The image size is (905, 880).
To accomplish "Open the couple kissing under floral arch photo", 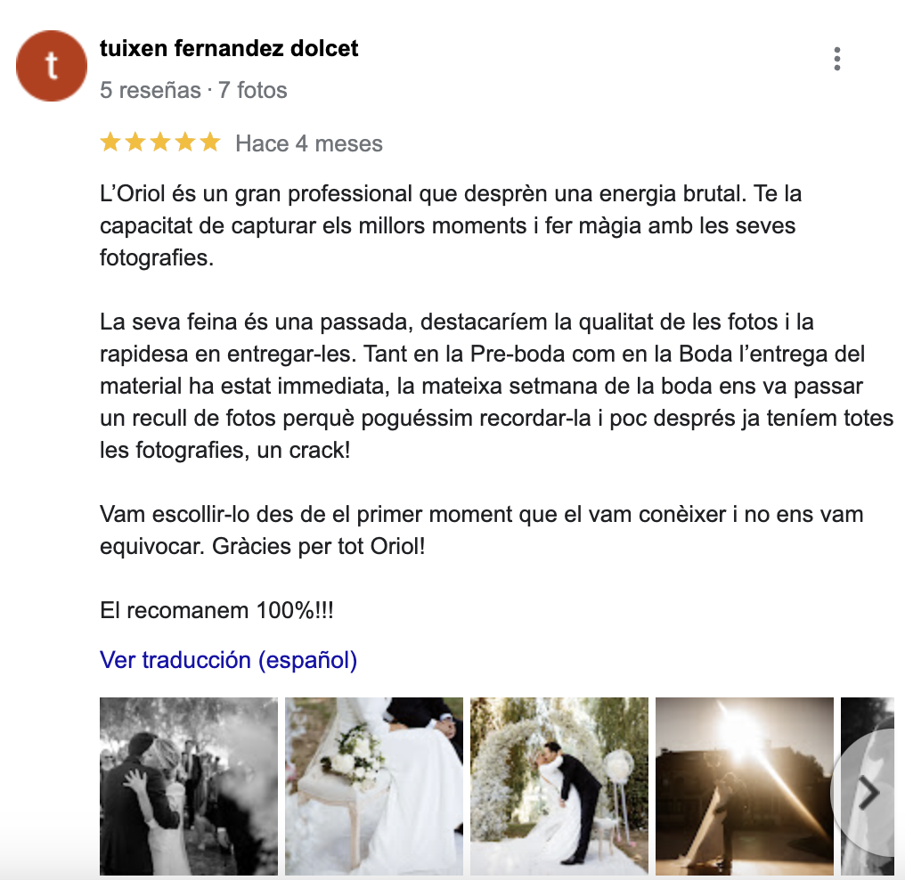I will point(559,786).
